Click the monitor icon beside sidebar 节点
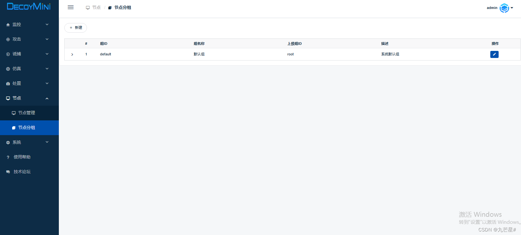Viewport: 521px width, 235px height. [8, 98]
